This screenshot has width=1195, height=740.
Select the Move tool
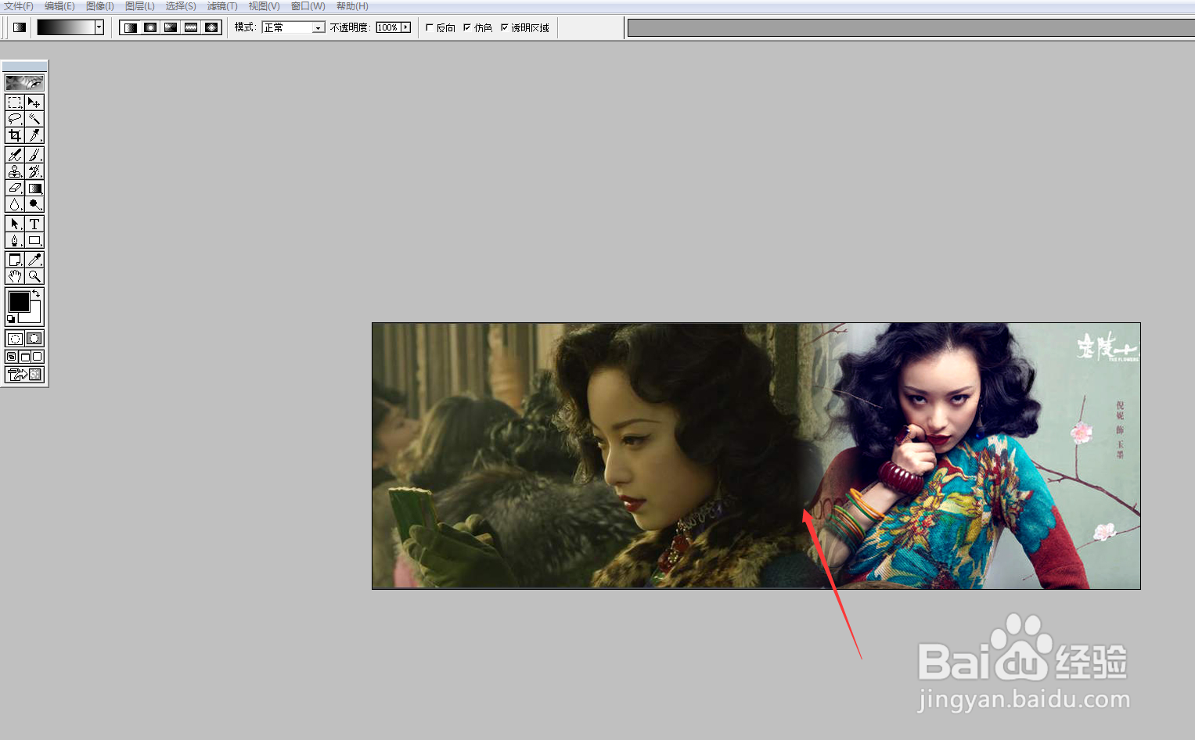click(x=34, y=102)
